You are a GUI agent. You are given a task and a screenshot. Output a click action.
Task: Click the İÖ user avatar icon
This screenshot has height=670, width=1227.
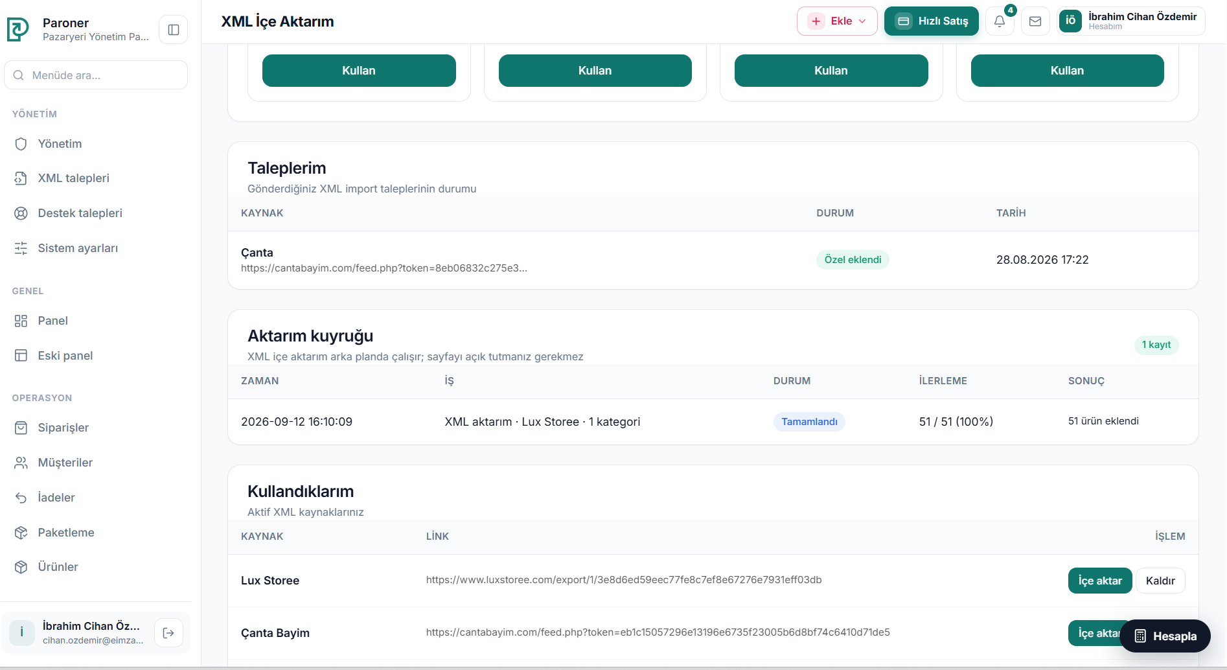pyautogui.click(x=1070, y=21)
